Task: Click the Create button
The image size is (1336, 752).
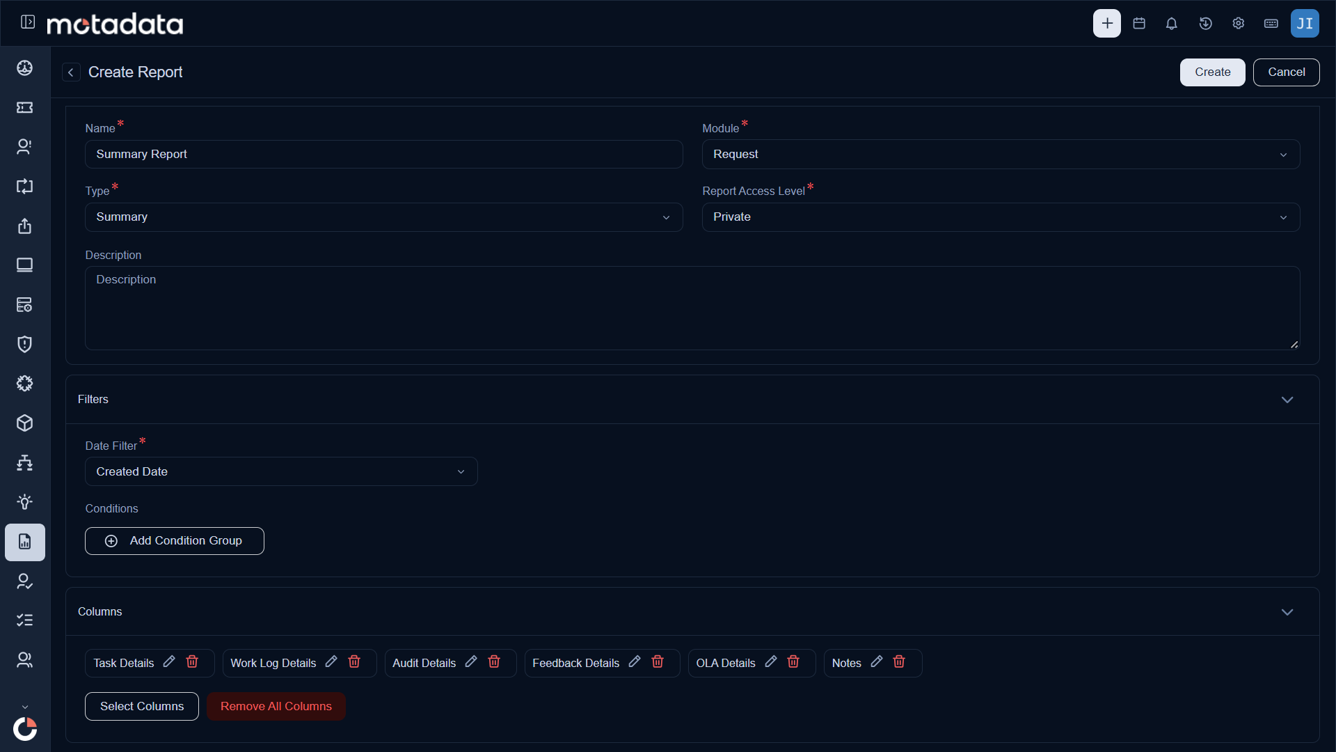Action: (1212, 72)
